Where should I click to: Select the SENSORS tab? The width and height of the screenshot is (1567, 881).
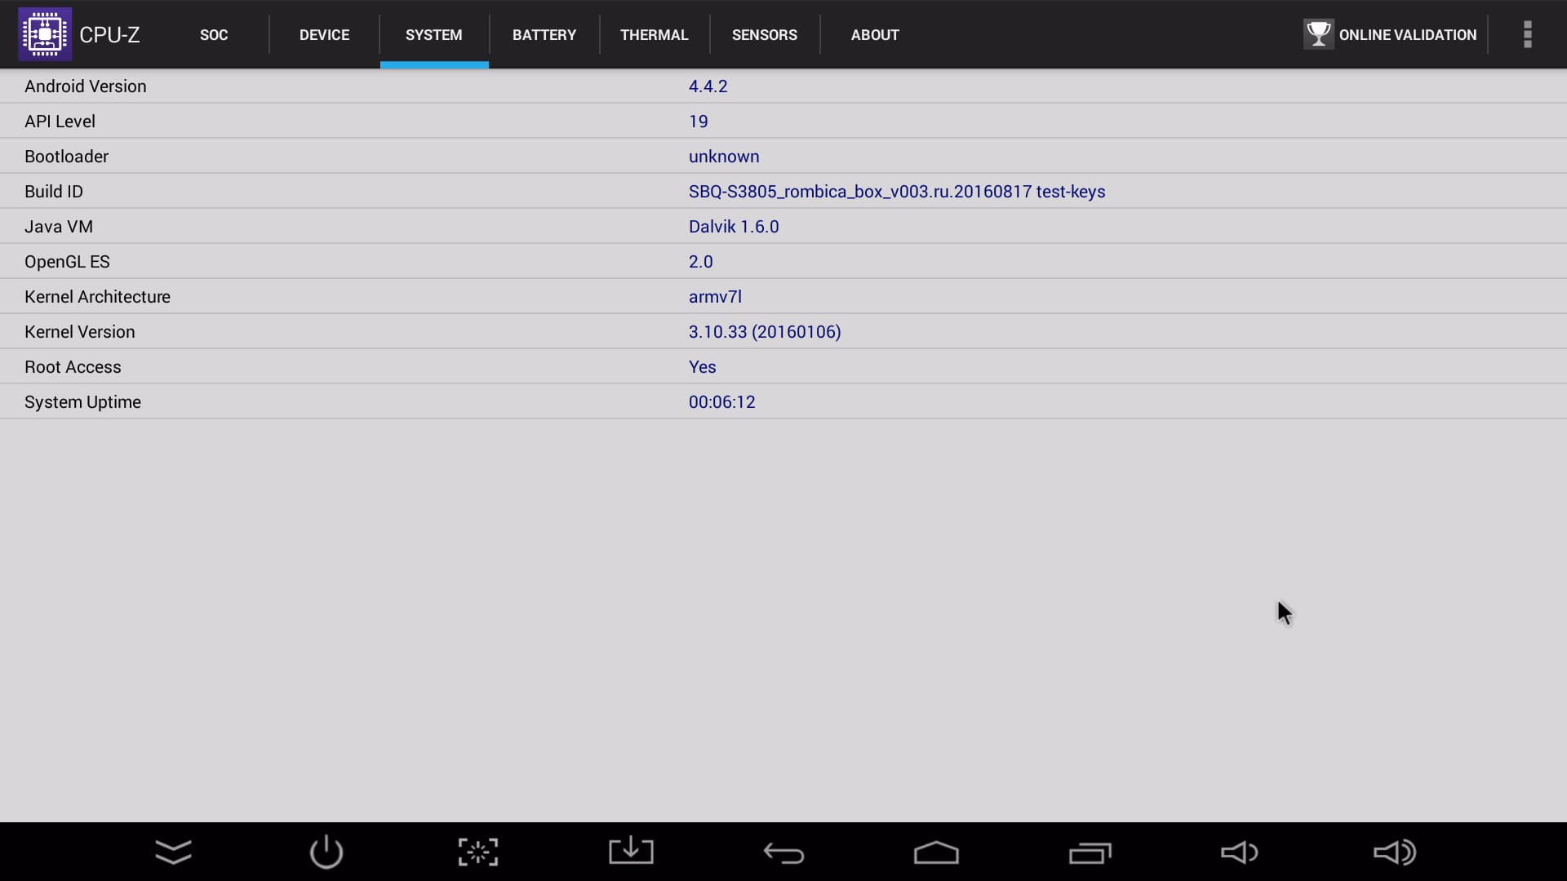point(764,35)
